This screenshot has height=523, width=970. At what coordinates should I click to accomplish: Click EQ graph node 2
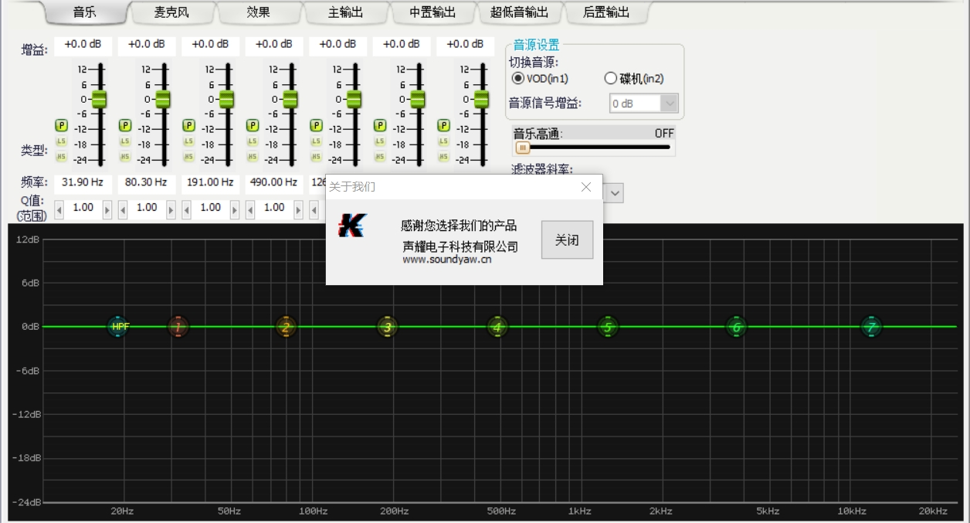[x=286, y=327]
